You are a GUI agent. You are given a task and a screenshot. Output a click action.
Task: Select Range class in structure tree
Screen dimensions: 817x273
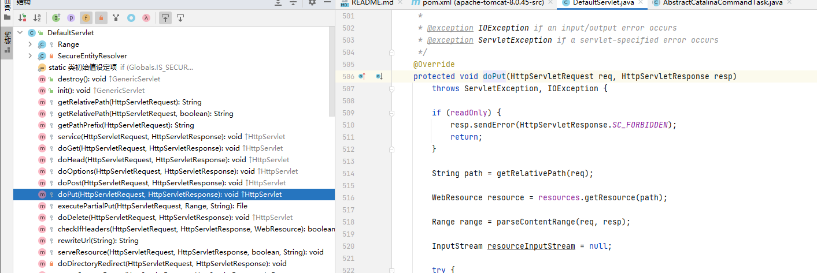pyautogui.click(x=68, y=44)
